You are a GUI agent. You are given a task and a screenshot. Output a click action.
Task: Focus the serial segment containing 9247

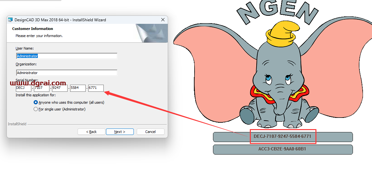[59, 88]
